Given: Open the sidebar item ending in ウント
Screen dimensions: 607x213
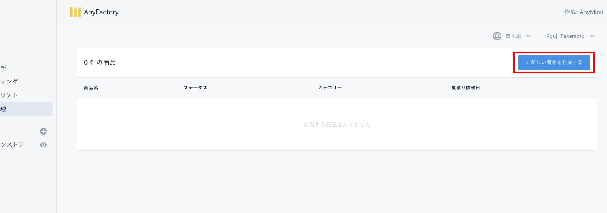Looking at the screenshot, I should point(9,95).
